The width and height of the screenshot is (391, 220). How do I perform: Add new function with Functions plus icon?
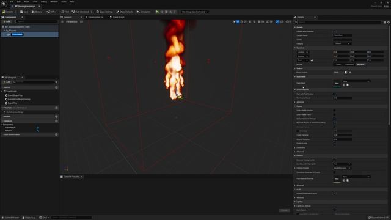pos(56,108)
